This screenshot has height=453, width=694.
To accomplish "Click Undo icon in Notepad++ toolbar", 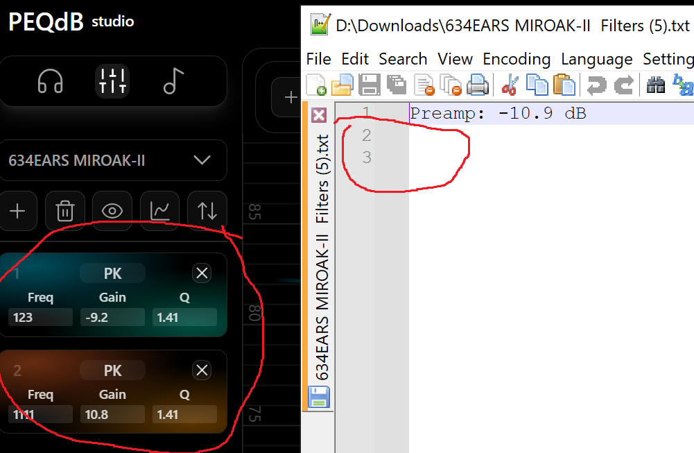I will [x=597, y=85].
